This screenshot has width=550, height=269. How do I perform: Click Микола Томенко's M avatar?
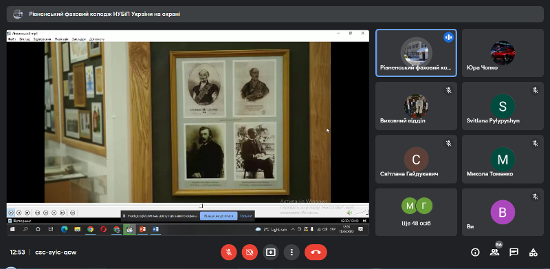(503, 160)
